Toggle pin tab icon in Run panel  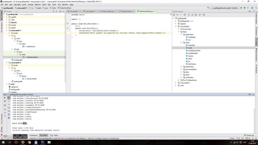tap(5, 110)
